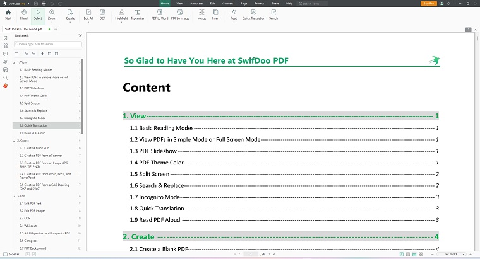480x259 pixels.
Task: Open the notifications bell
Action: [x=448, y=3]
